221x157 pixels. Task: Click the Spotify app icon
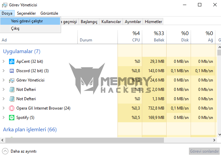pyautogui.click(x=12, y=118)
